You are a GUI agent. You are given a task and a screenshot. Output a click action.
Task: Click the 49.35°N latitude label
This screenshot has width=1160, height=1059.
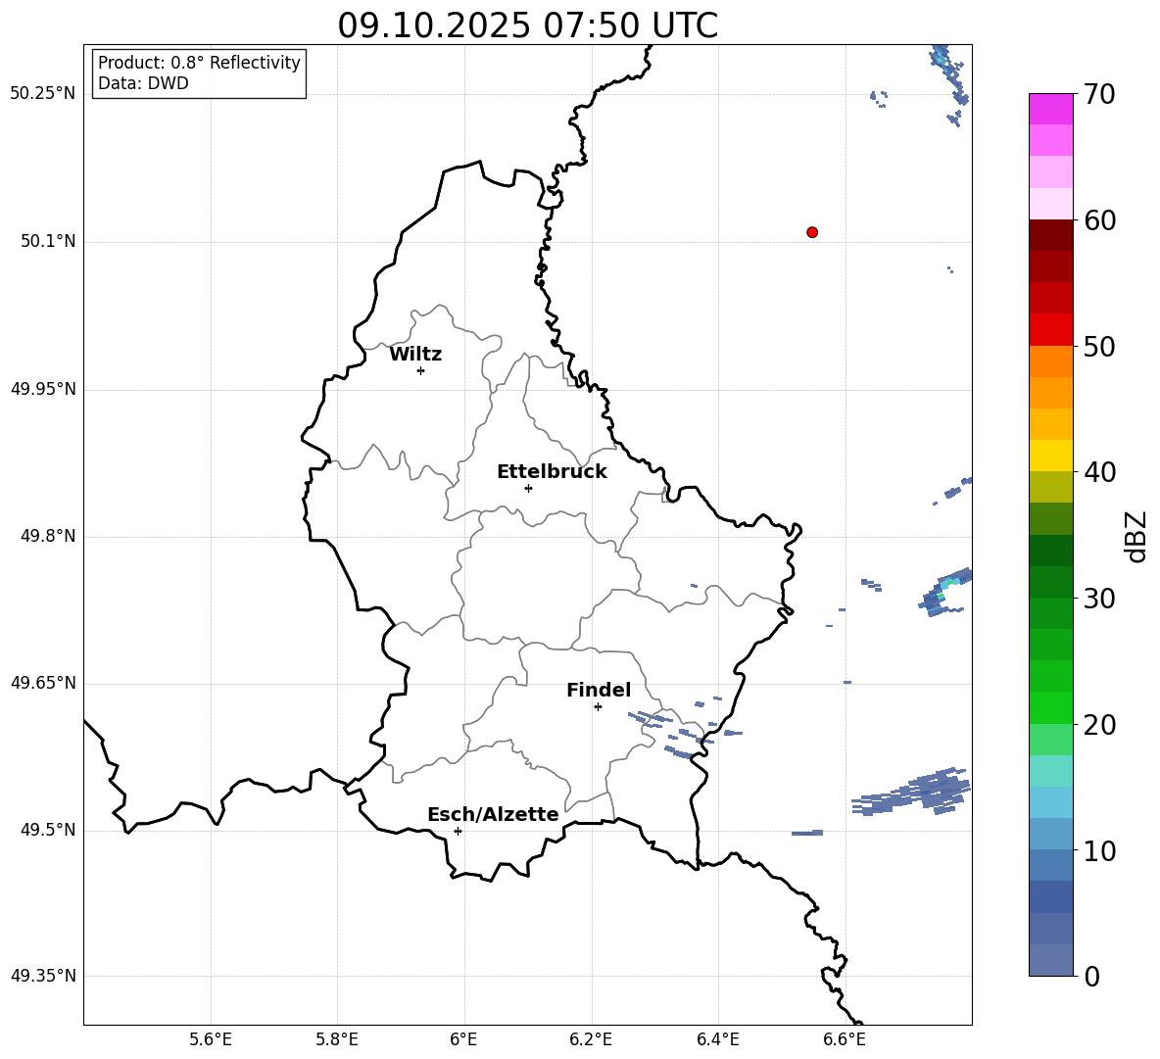[43, 976]
